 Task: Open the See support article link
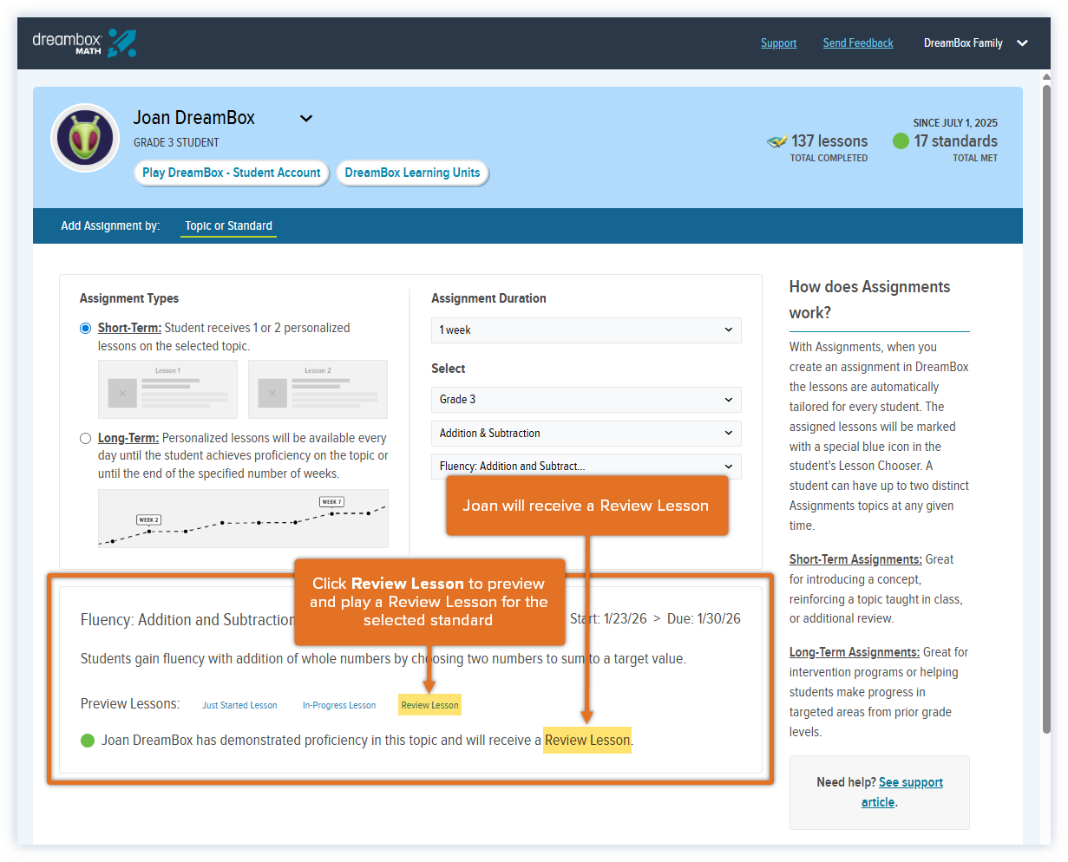point(902,792)
